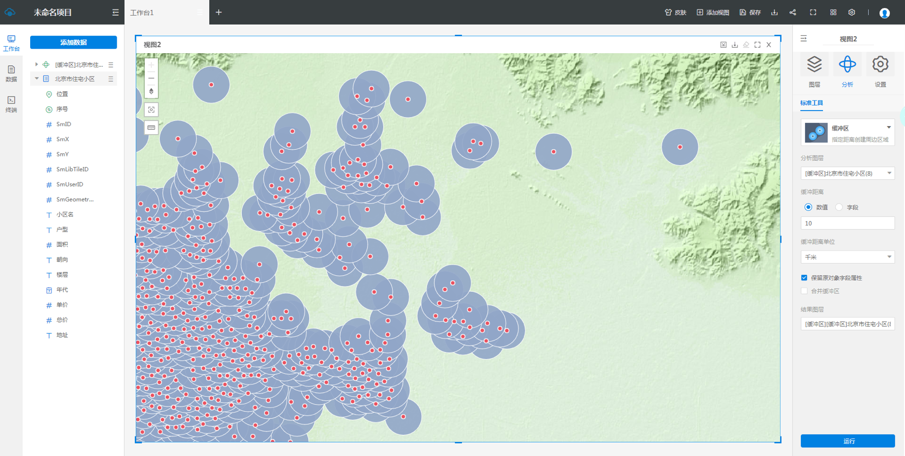
Task: Switch to 数据 in left sidebar
Action: (11, 73)
